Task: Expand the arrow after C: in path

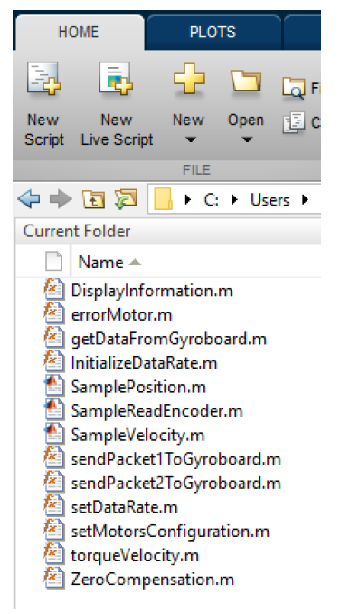Action: (234, 200)
